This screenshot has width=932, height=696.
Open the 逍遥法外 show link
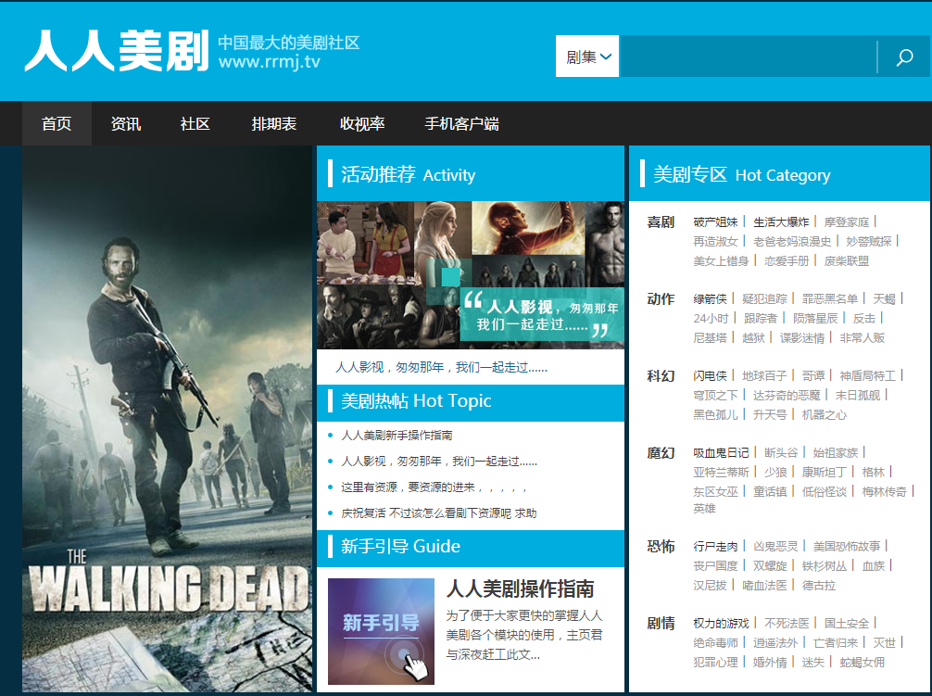775,643
